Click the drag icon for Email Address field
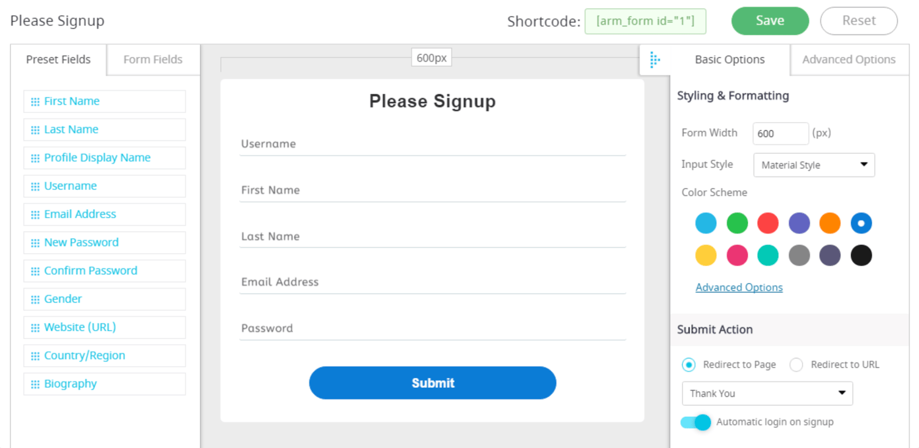 [x=35, y=215]
